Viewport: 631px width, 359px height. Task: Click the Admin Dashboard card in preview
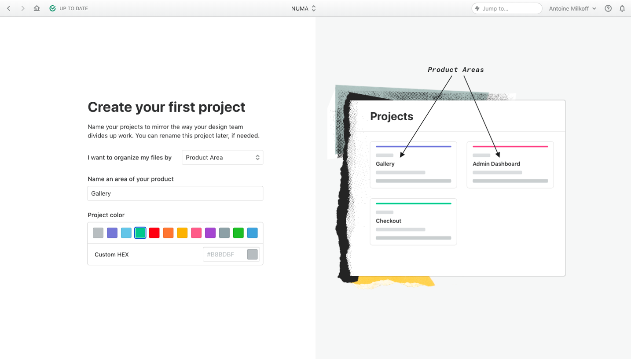510,165
